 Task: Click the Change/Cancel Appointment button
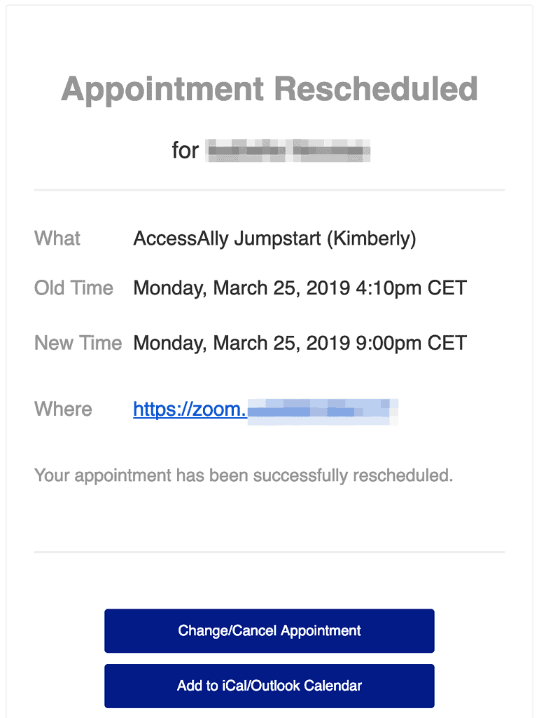269,630
